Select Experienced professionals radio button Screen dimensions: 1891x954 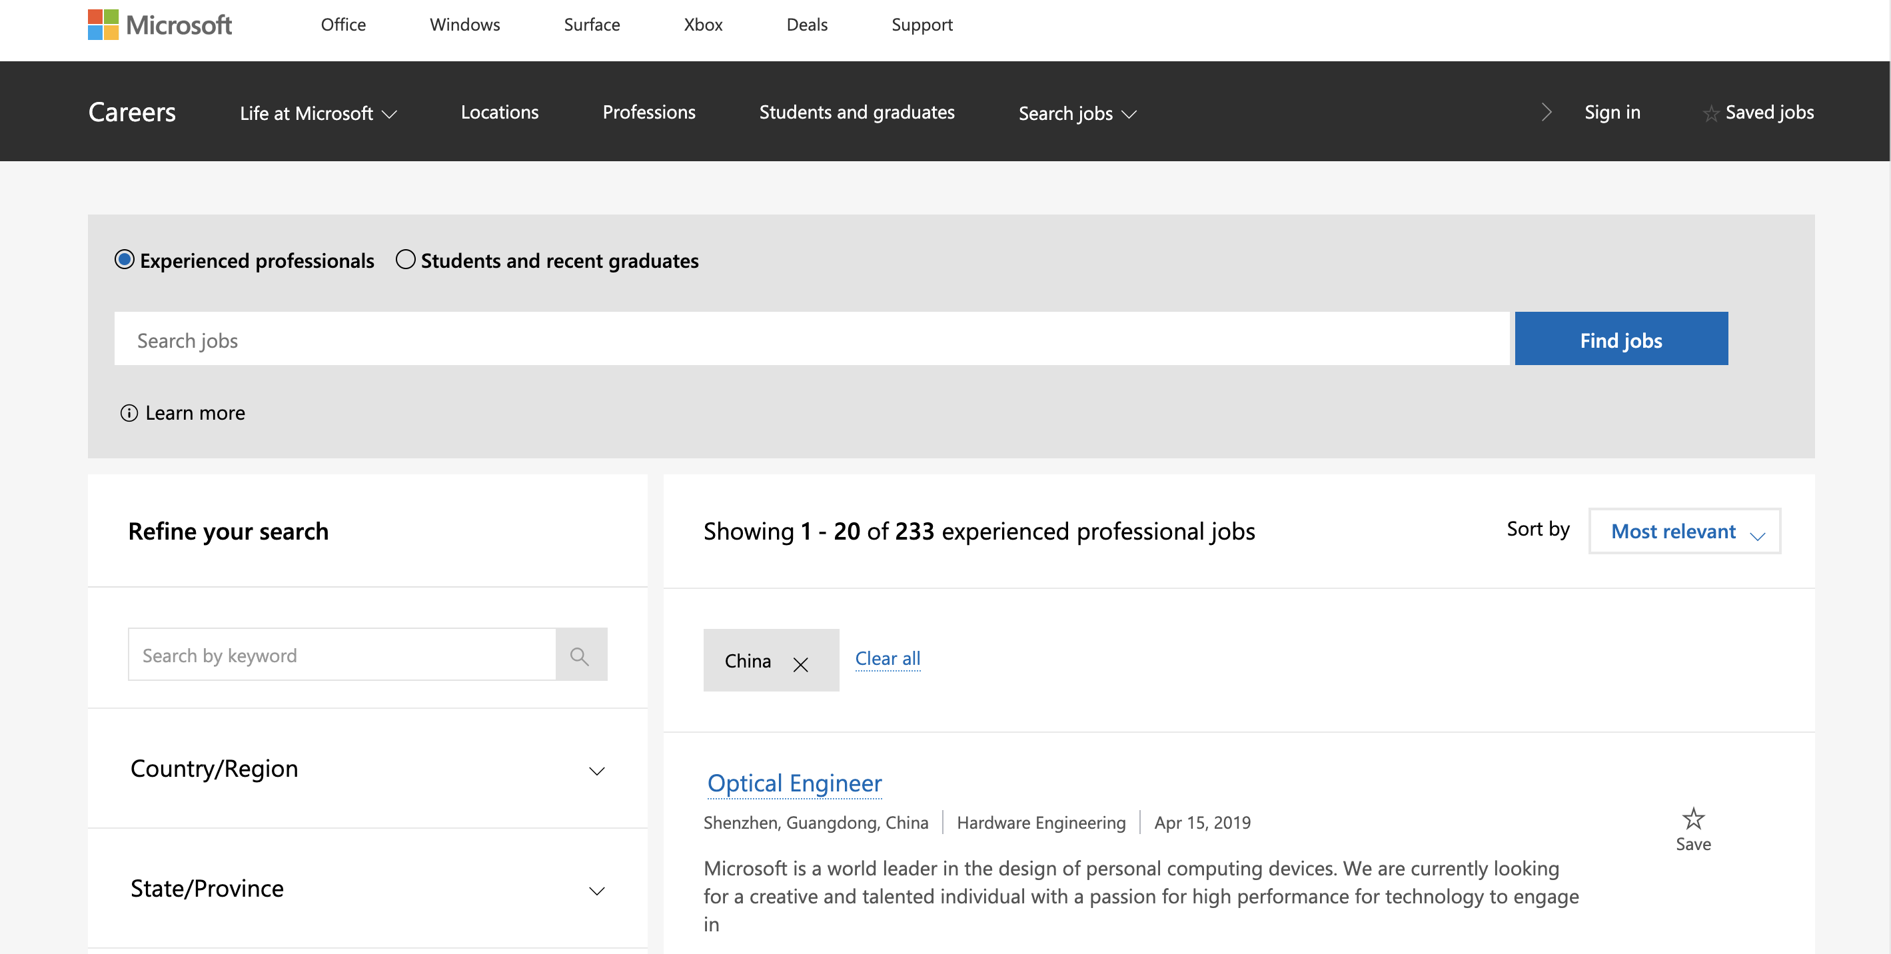(124, 260)
